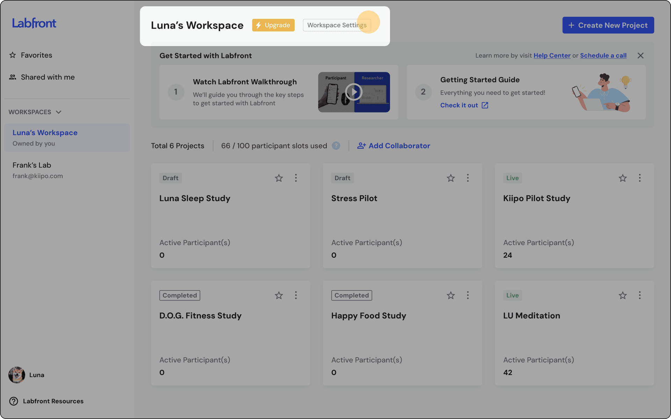671x419 pixels.
Task: Select Luna's Workspace in the sidebar
Action: [45, 133]
